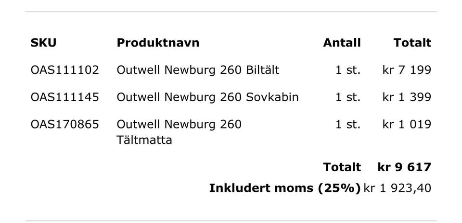Click the Totalt column header
462x223 pixels.
[412, 43]
